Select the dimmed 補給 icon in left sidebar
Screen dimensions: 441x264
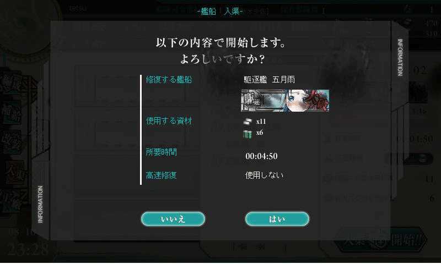point(12,113)
